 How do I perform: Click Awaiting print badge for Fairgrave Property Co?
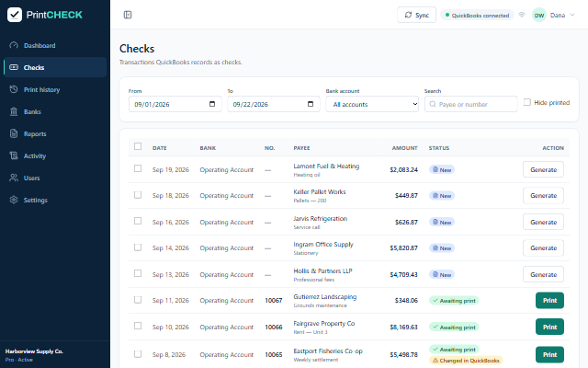tap(454, 328)
